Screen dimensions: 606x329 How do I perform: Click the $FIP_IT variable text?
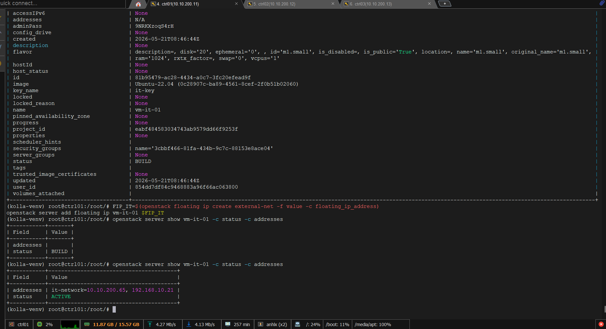tap(153, 213)
